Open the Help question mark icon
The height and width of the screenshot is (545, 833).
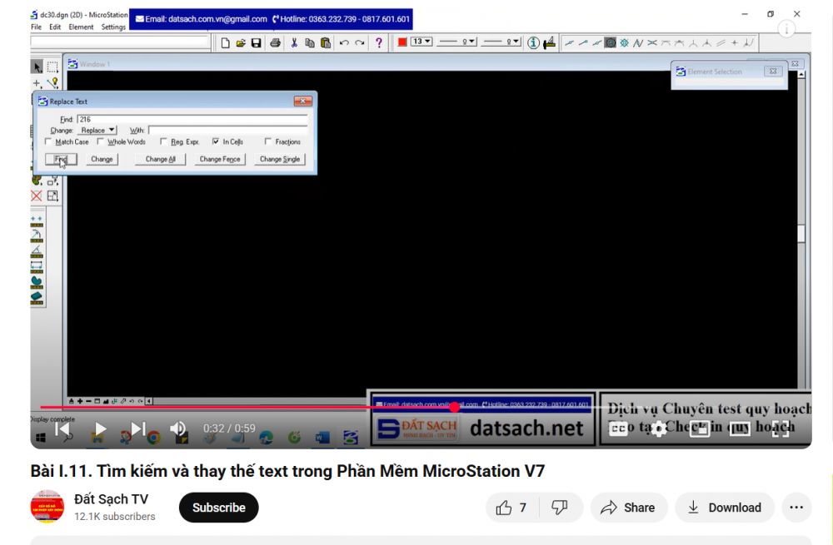tap(379, 42)
